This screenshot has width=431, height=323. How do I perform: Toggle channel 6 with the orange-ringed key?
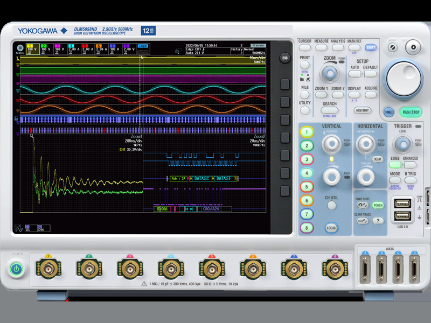[x=307, y=200]
